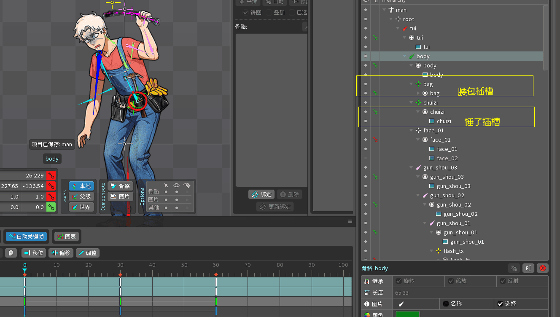Open the 图表 (Graph) view button
The height and width of the screenshot is (317, 560).
click(67, 236)
